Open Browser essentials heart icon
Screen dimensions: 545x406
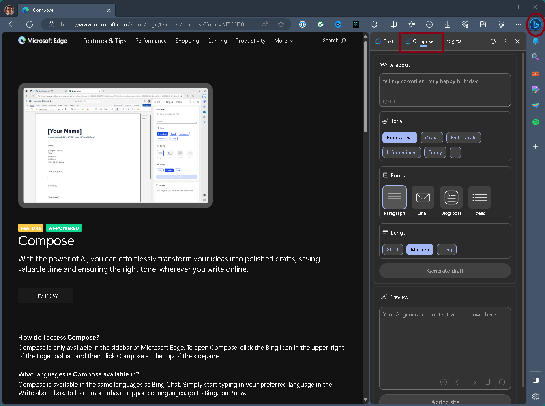465,24
